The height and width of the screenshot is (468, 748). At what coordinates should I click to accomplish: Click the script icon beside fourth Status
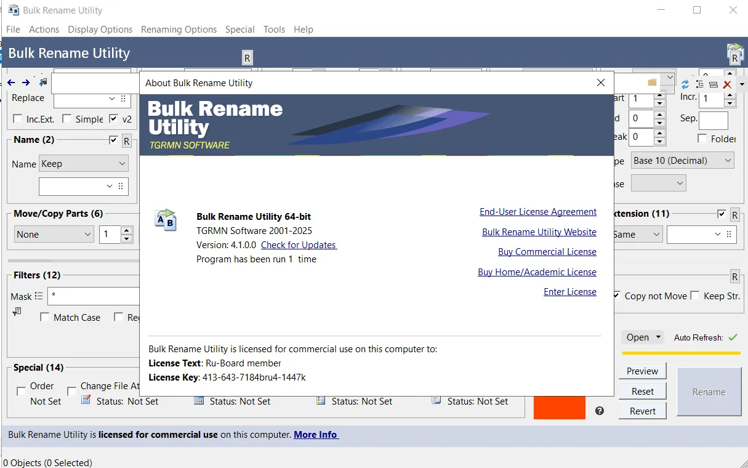[x=436, y=400]
